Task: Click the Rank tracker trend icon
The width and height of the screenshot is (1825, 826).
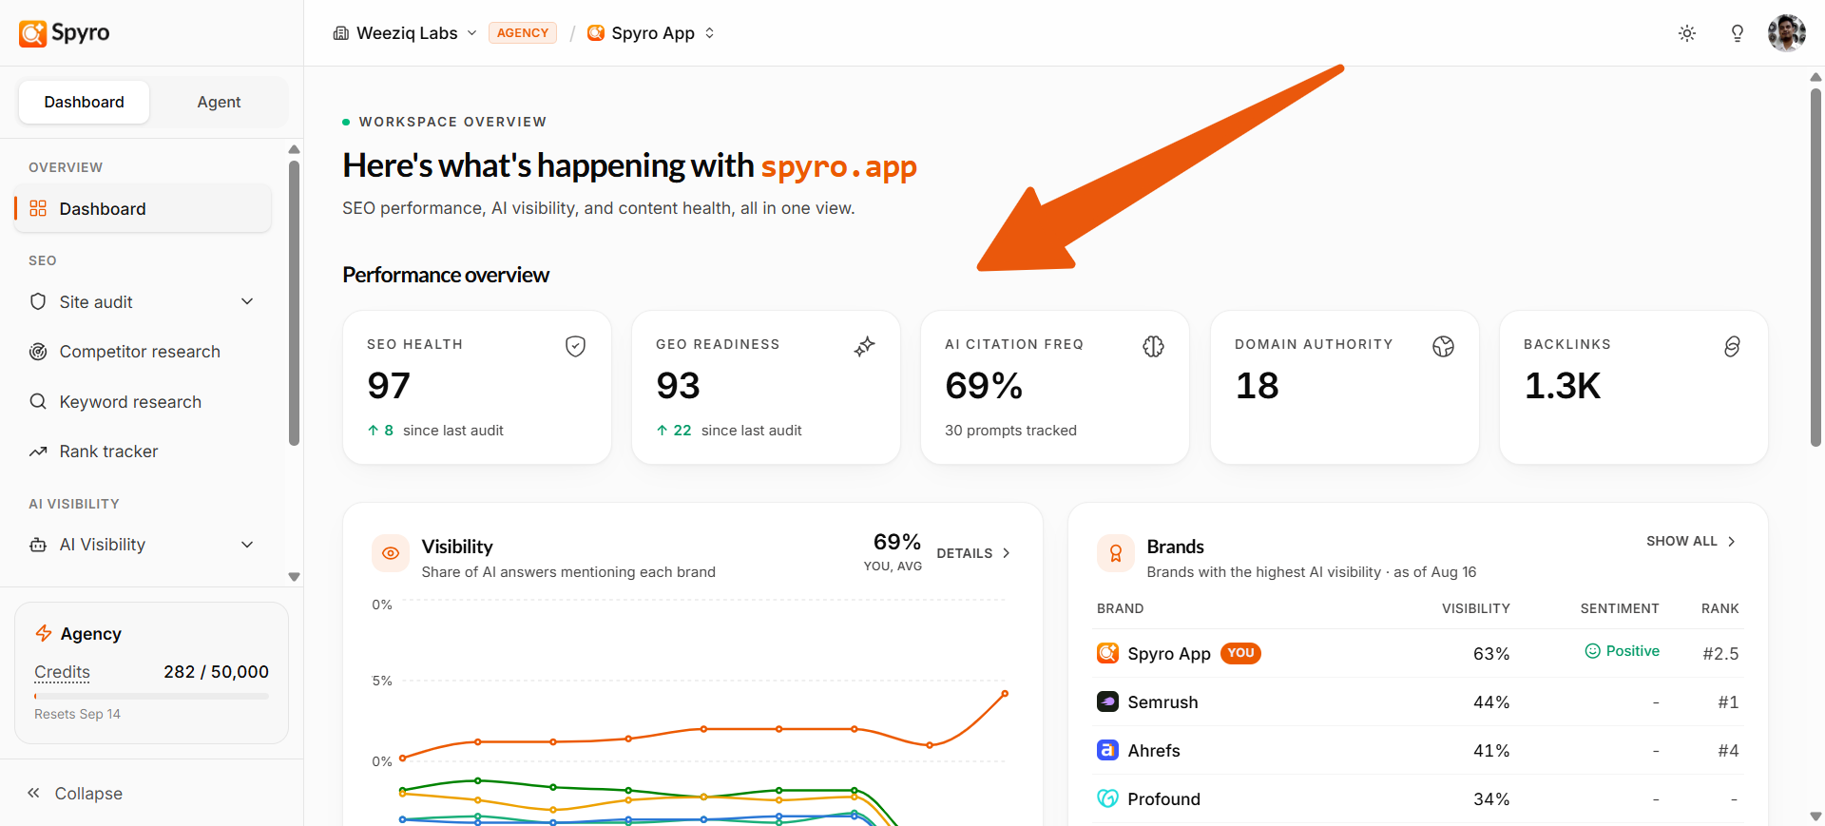Action: tap(38, 451)
